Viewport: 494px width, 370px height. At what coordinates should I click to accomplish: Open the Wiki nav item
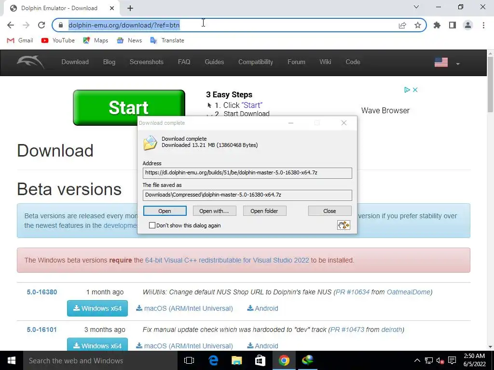coord(325,62)
